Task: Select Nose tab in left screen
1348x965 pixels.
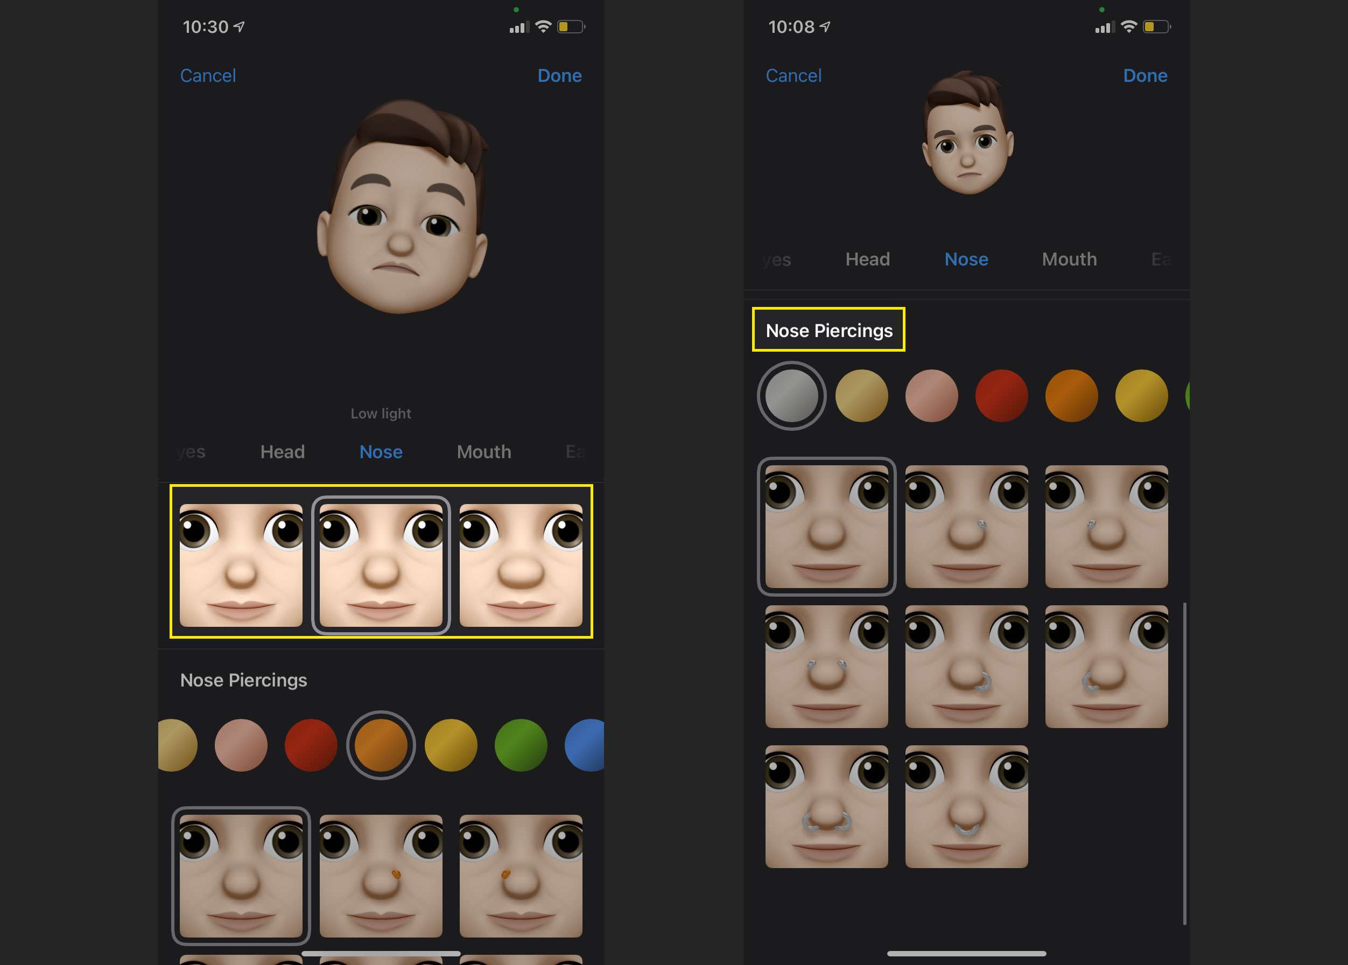Action: 381,452
